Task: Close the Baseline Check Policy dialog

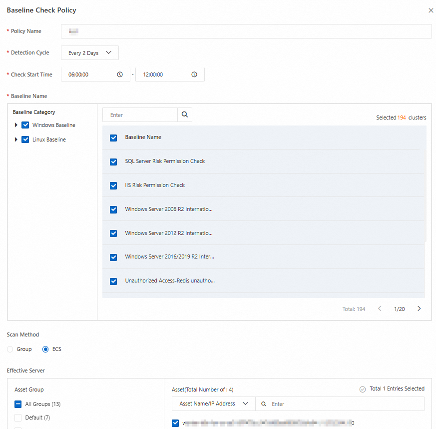Action: coord(431,10)
